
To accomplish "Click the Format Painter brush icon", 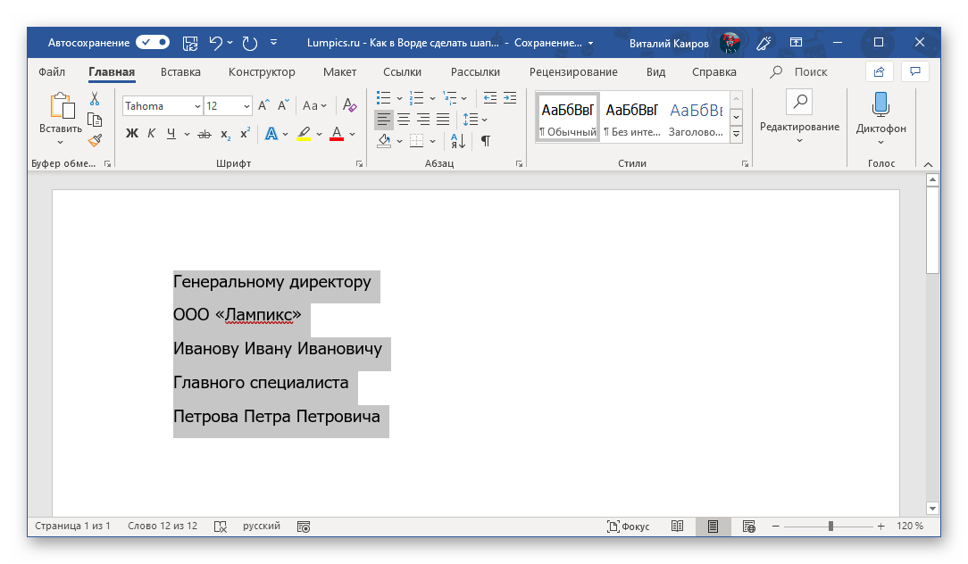I will click(x=95, y=140).
